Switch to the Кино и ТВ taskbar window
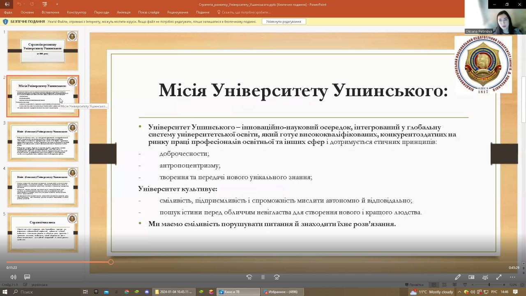 (238, 292)
